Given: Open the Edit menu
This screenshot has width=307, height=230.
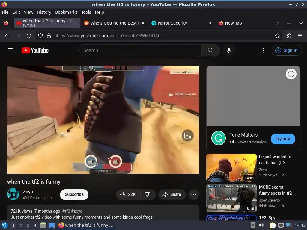Looking at the screenshot, I should [x=16, y=12].
